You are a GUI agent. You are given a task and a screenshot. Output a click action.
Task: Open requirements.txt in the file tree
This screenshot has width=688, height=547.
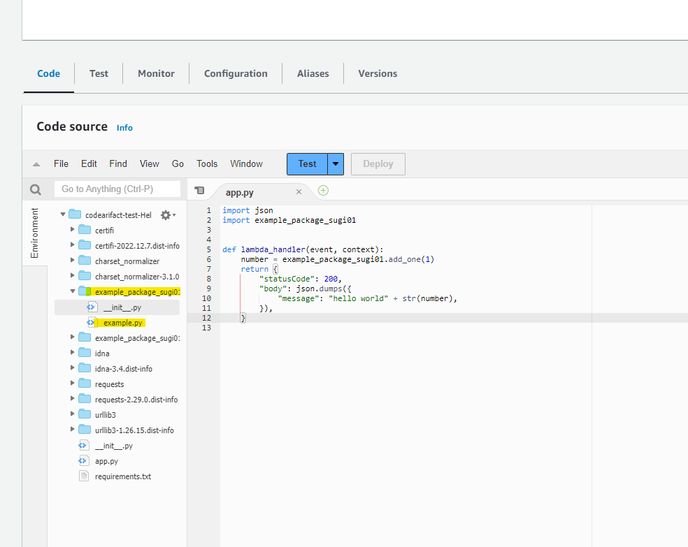point(123,476)
